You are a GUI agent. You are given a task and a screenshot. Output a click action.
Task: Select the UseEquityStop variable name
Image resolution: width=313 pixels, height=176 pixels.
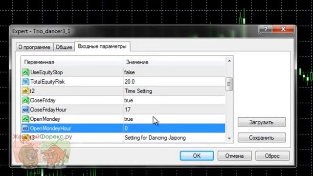click(x=46, y=72)
